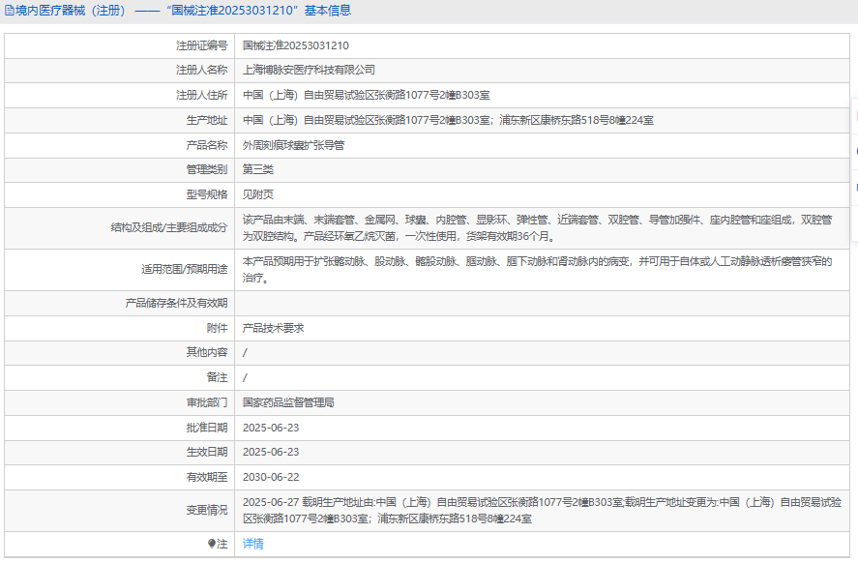Click the 有效期至 label
Viewport: 858px width, 563px height.
207,477
